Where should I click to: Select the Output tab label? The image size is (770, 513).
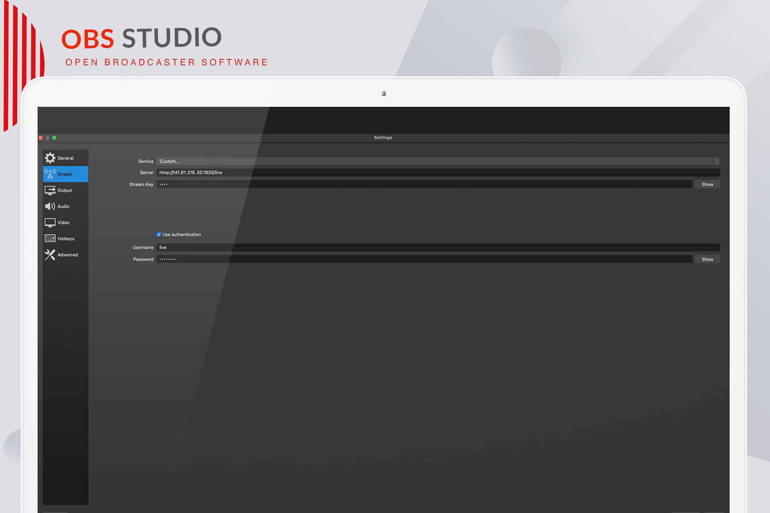(65, 190)
